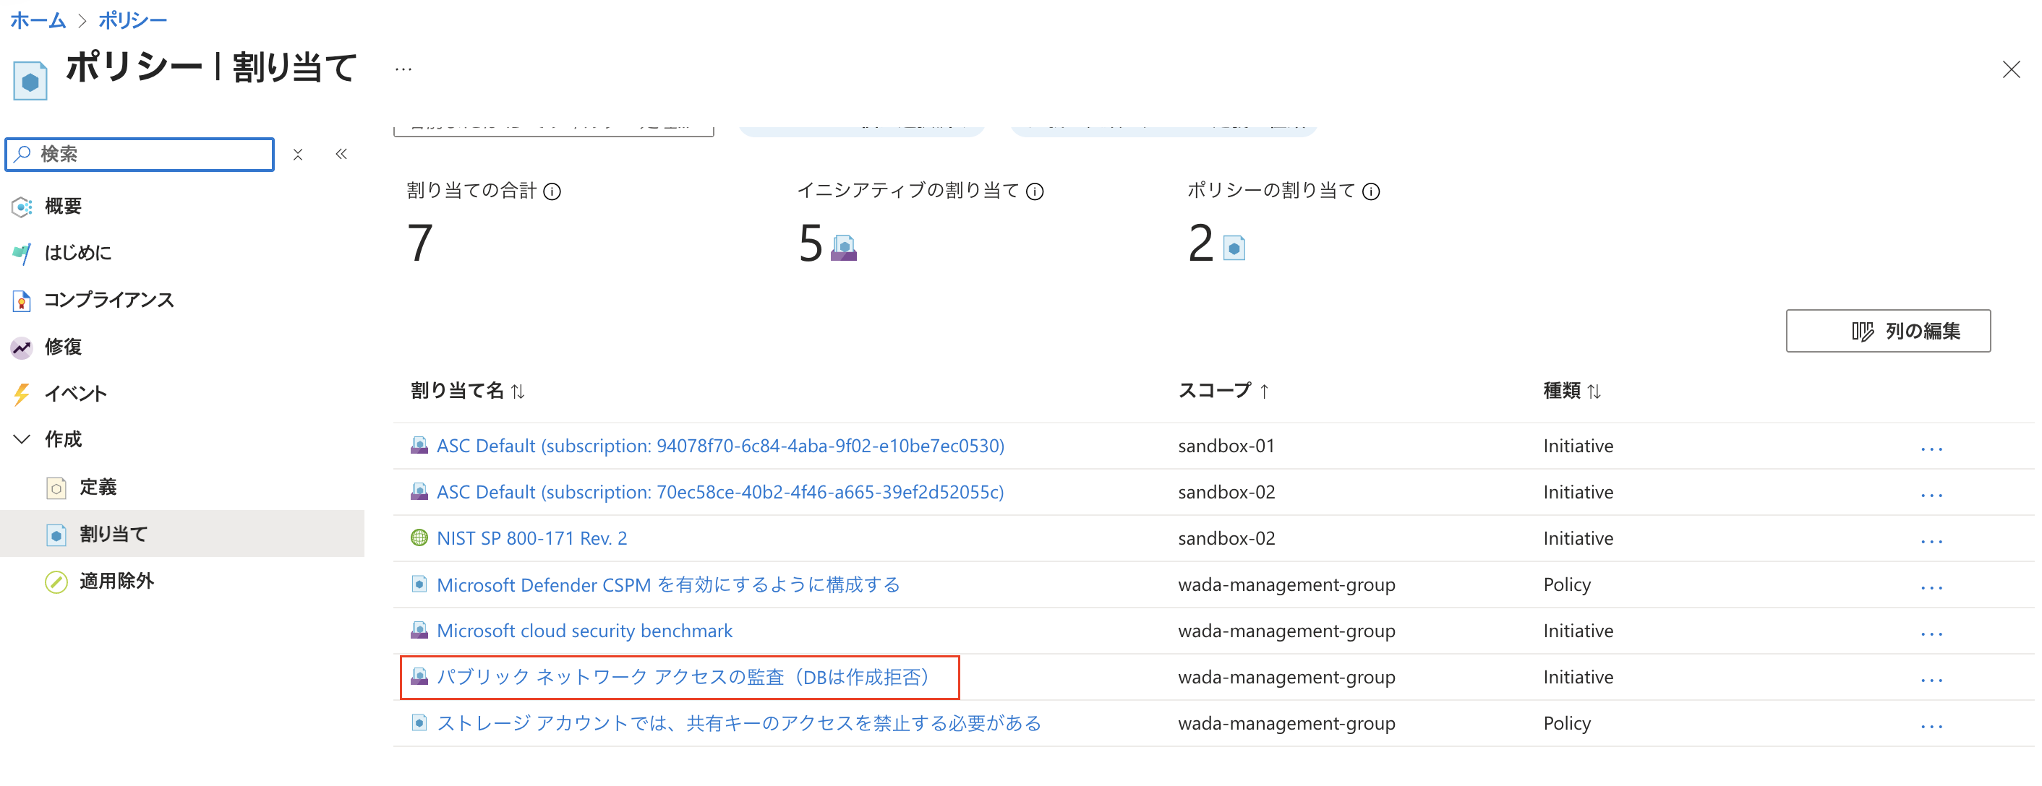This screenshot has width=2042, height=786.
Task: Open Microsoft cloud security benchmark link
Action: point(585,631)
